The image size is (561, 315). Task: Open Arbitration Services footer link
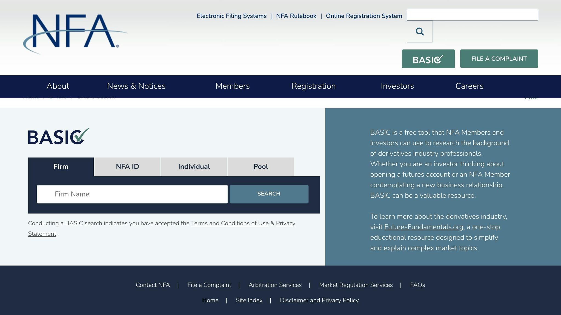275,285
